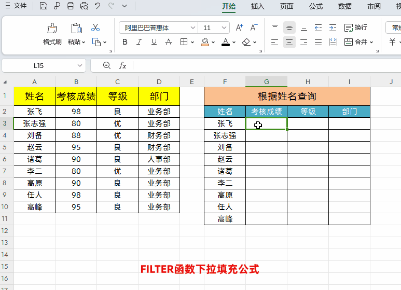This screenshot has height=290, width=401.
Task: Click the fx insert function icon
Action: [123, 65]
